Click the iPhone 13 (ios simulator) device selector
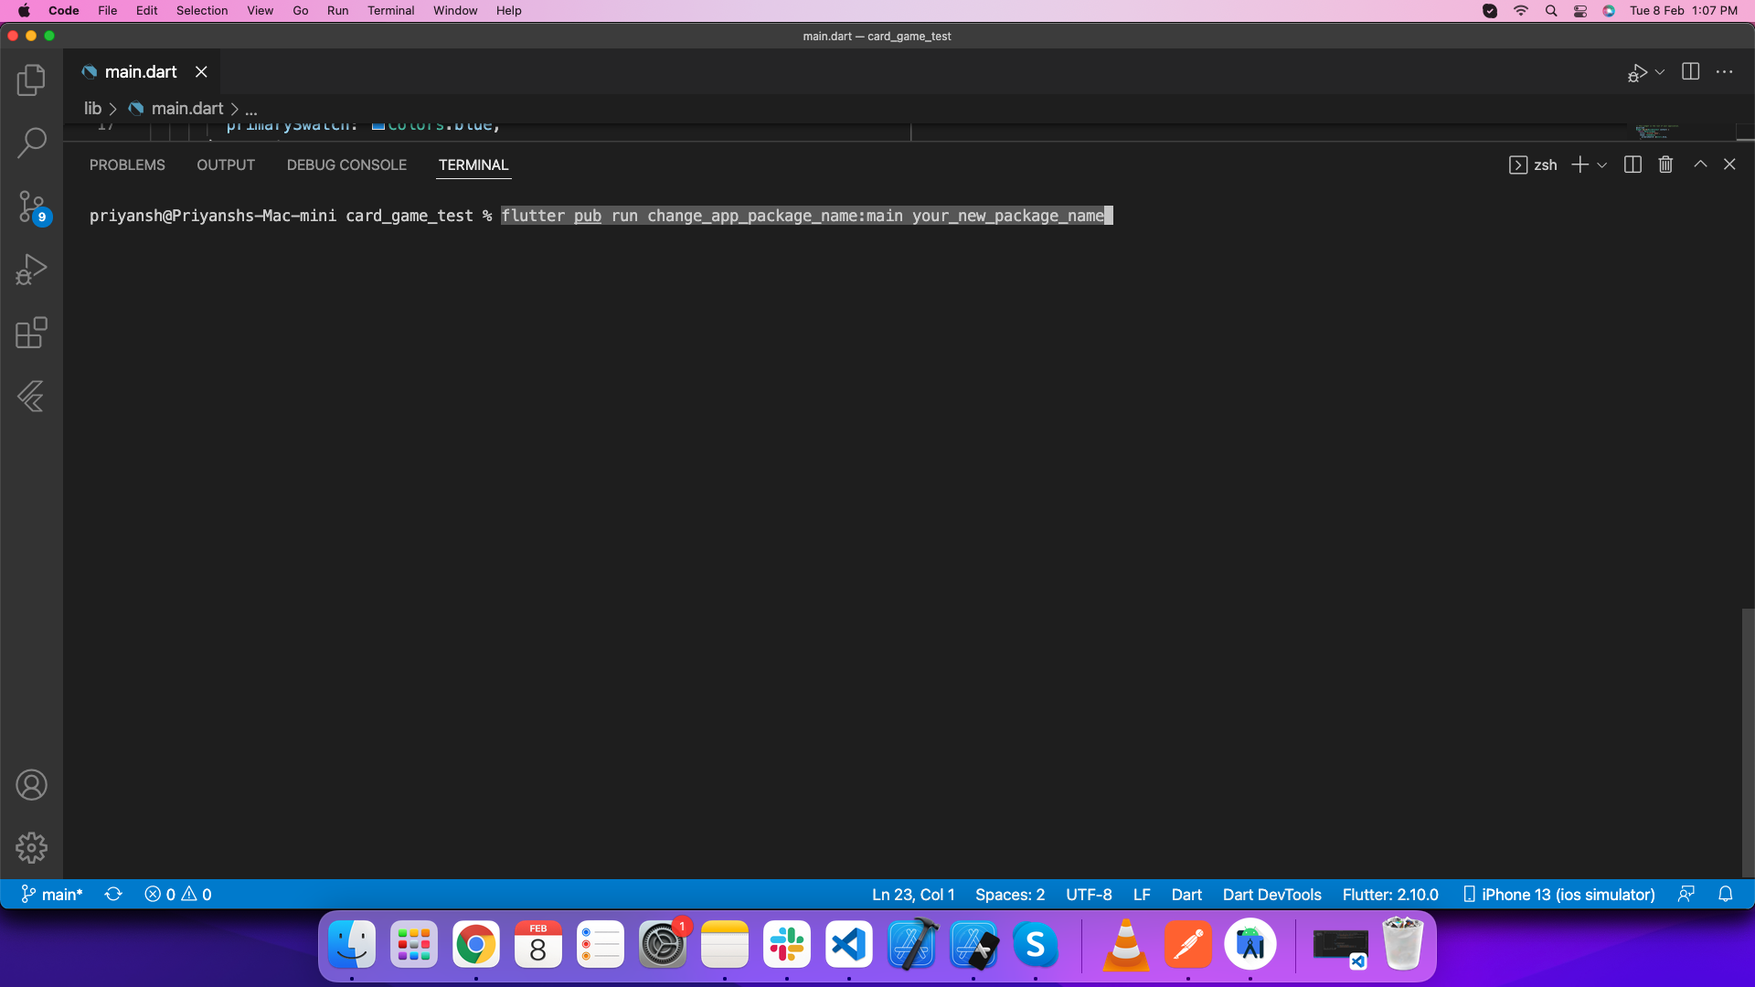This screenshot has height=987, width=1755. click(1558, 895)
